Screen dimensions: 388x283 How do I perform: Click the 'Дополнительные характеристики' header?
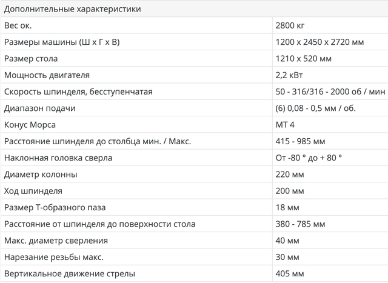tap(73, 9)
